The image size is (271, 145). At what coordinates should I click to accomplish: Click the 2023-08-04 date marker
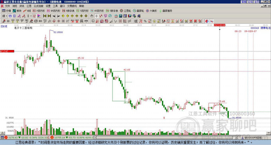[219, 25]
